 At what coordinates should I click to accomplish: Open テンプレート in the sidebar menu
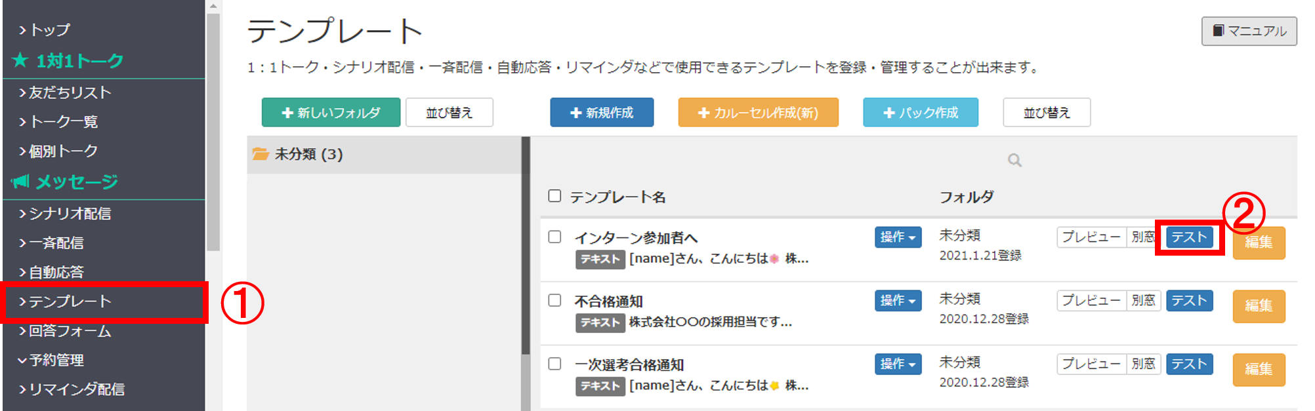[x=70, y=302]
